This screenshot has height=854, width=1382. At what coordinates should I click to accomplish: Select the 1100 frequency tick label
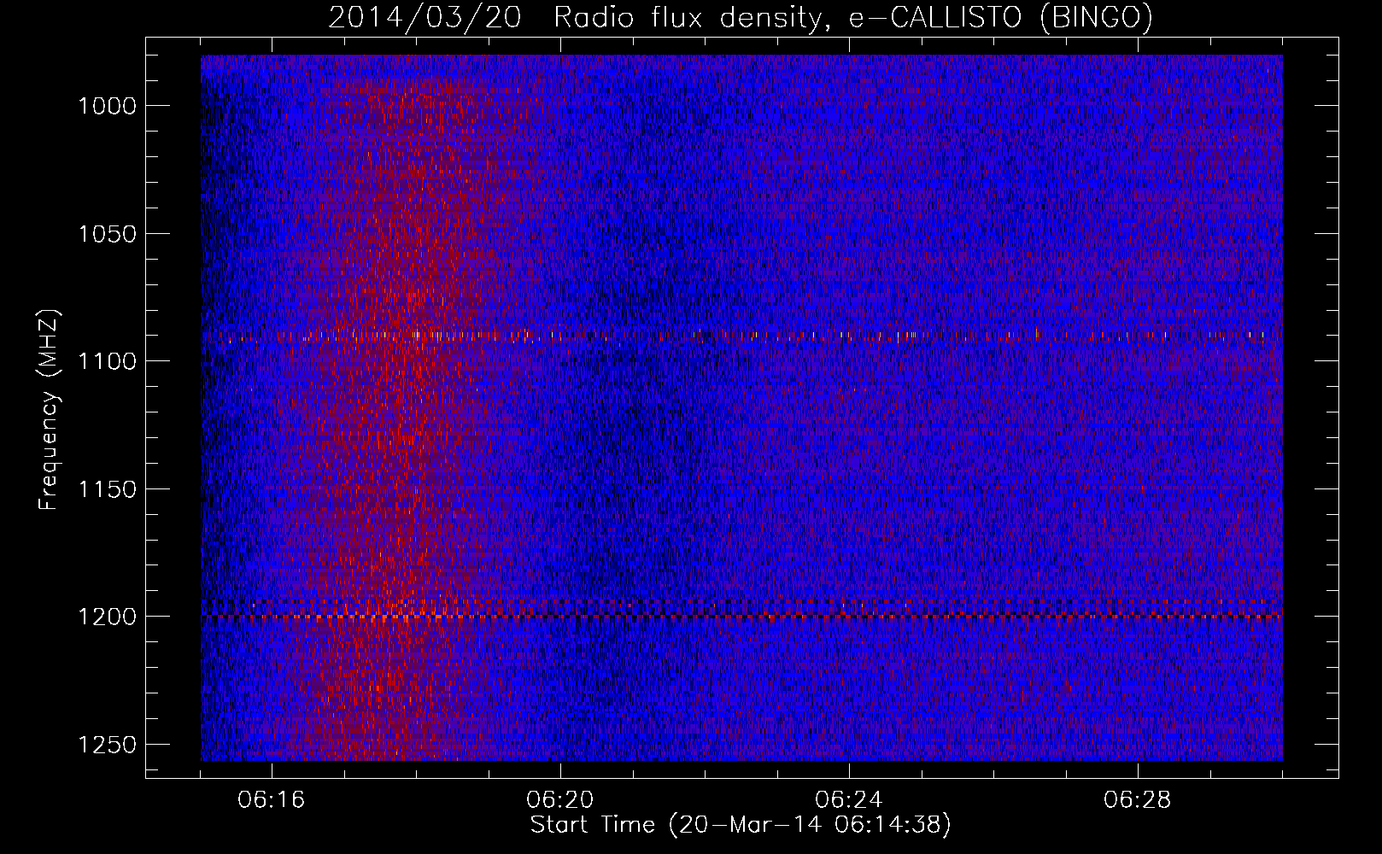[108, 361]
